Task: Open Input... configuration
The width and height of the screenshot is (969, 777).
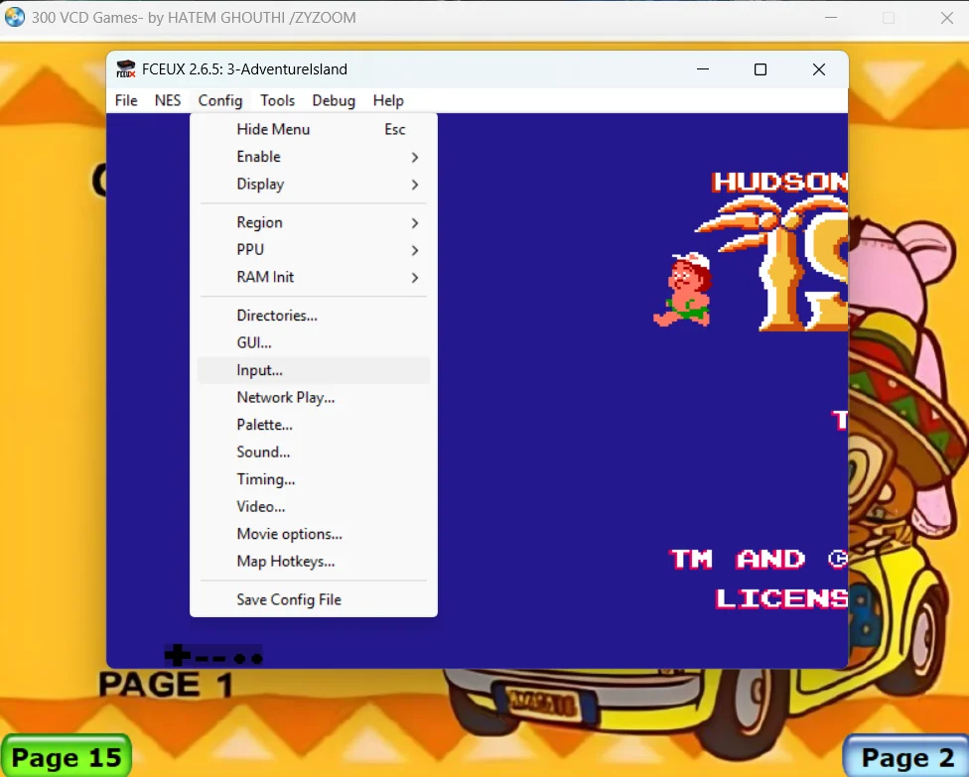Action: (314, 370)
